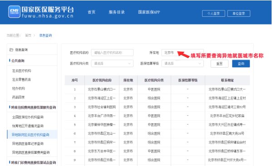Select 定点医疗机构 in sidebar
272x166 pixels.
coord(21,71)
